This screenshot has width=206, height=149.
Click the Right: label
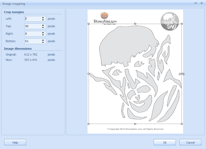(10, 34)
